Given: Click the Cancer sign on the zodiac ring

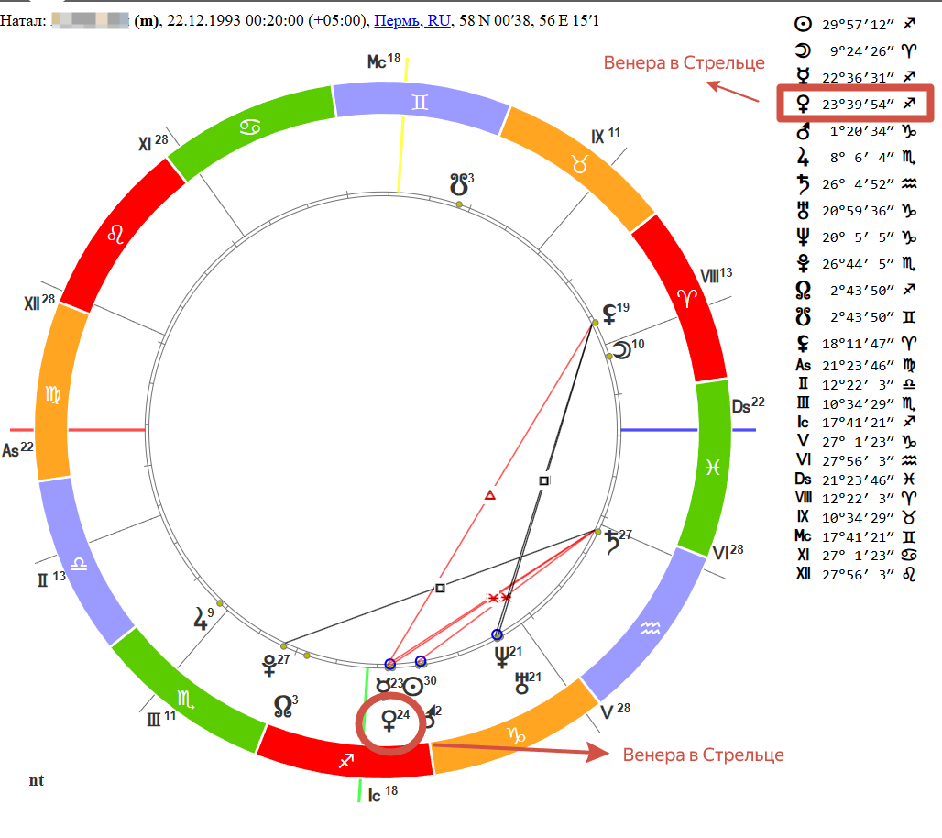Looking at the screenshot, I should 250,127.
